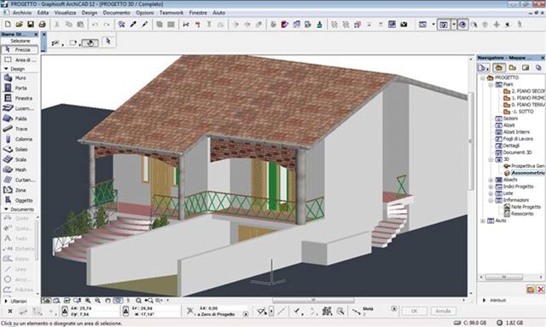
Task: Click the red X delete button in Navigator
Action: [540, 290]
